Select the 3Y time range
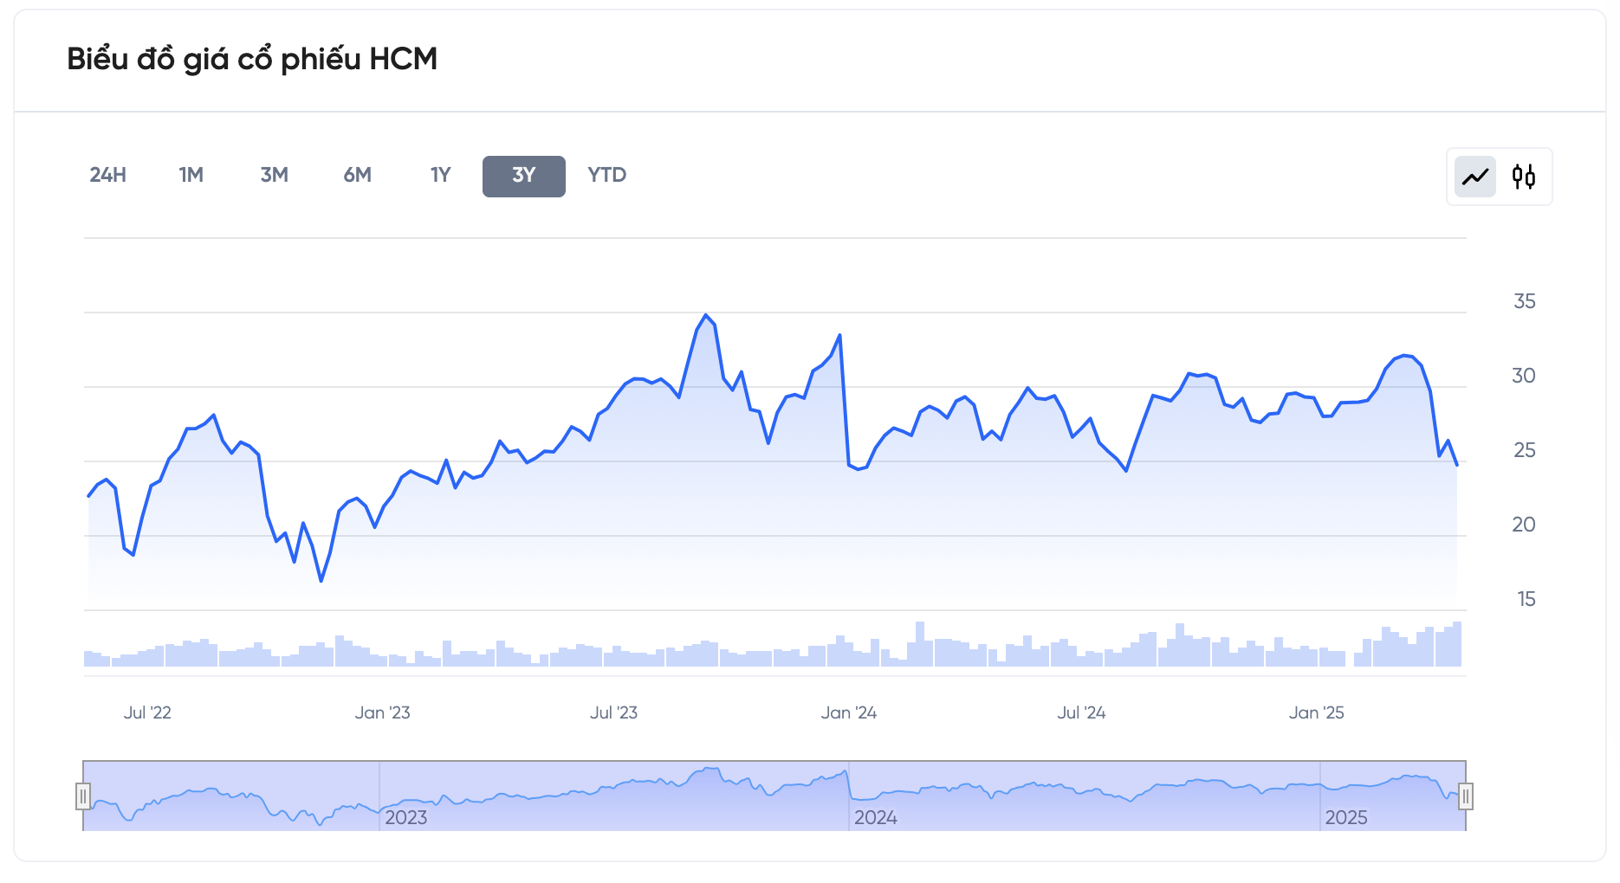The image size is (1620, 883). tap(524, 177)
